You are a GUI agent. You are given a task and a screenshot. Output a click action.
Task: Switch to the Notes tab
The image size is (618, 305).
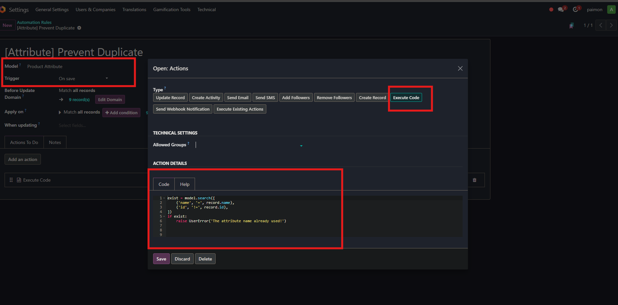(55, 142)
